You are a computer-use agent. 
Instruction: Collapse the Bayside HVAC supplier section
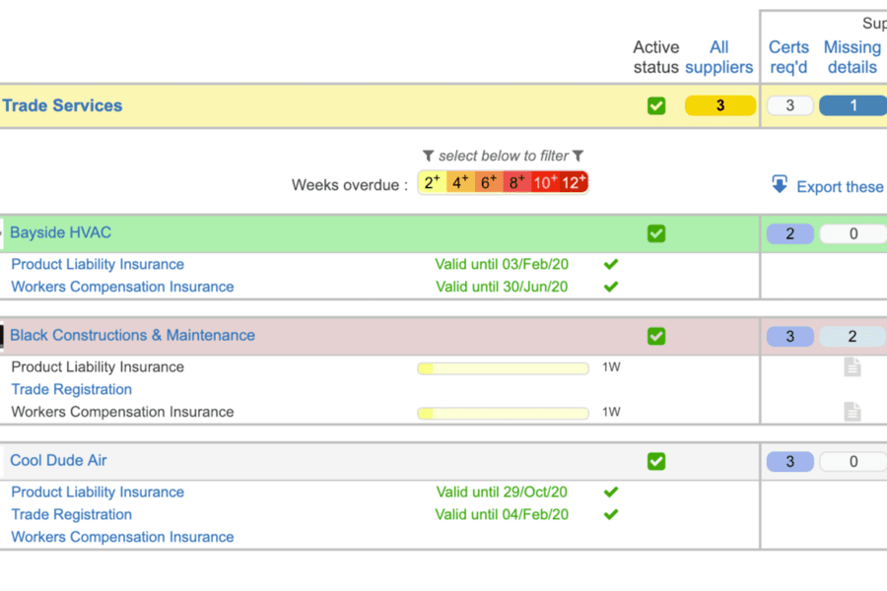point(59,232)
